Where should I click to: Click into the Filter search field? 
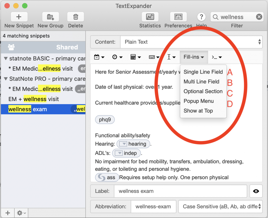(237, 17)
